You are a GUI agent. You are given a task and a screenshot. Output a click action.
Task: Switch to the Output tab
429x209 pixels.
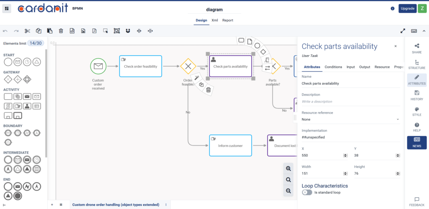pyautogui.click(x=365, y=67)
